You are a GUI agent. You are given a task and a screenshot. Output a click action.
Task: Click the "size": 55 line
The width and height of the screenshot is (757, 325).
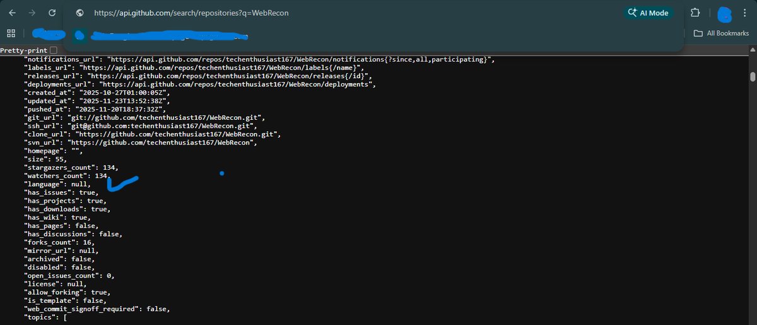pyautogui.click(x=45, y=159)
